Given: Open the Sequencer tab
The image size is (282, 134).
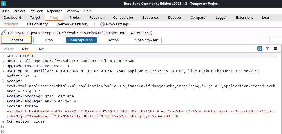Looking at the screenshot, I should pos(151,17).
